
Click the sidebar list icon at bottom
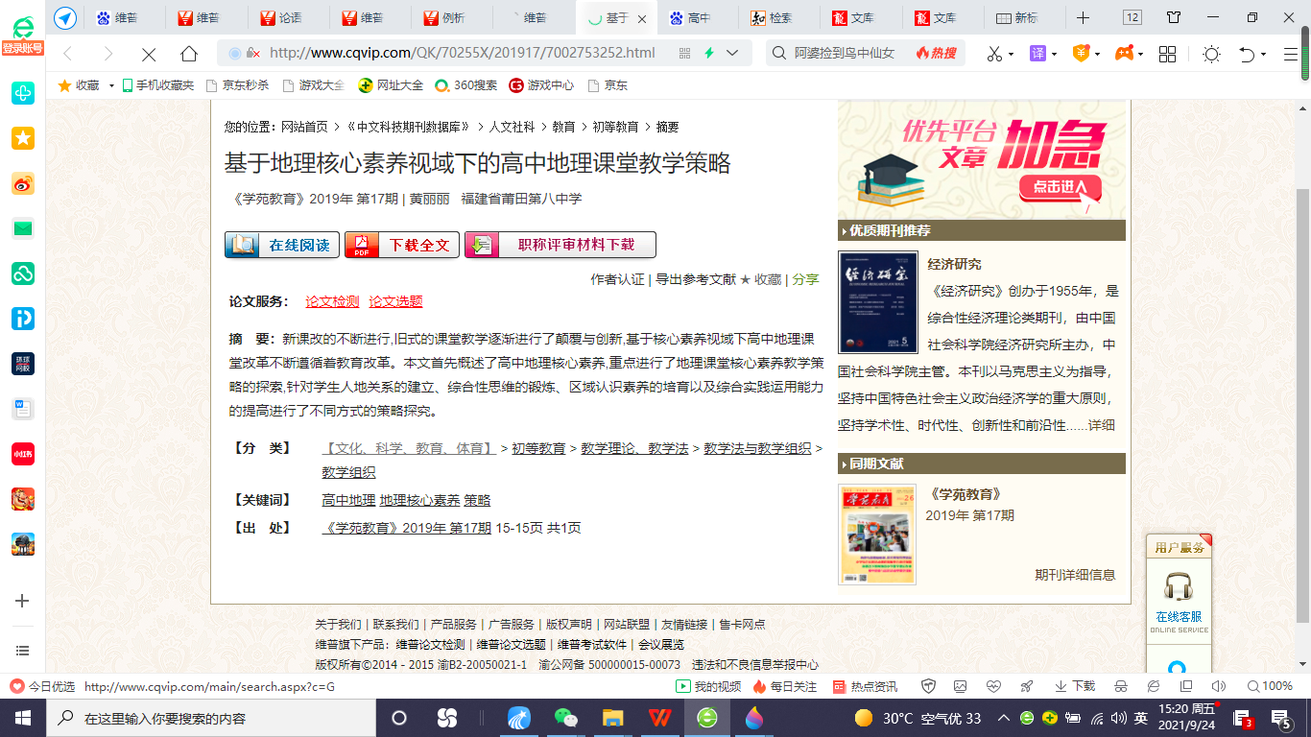click(x=23, y=651)
